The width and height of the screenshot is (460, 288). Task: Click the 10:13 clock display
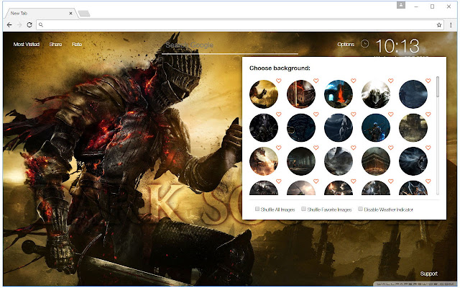tap(397, 46)
